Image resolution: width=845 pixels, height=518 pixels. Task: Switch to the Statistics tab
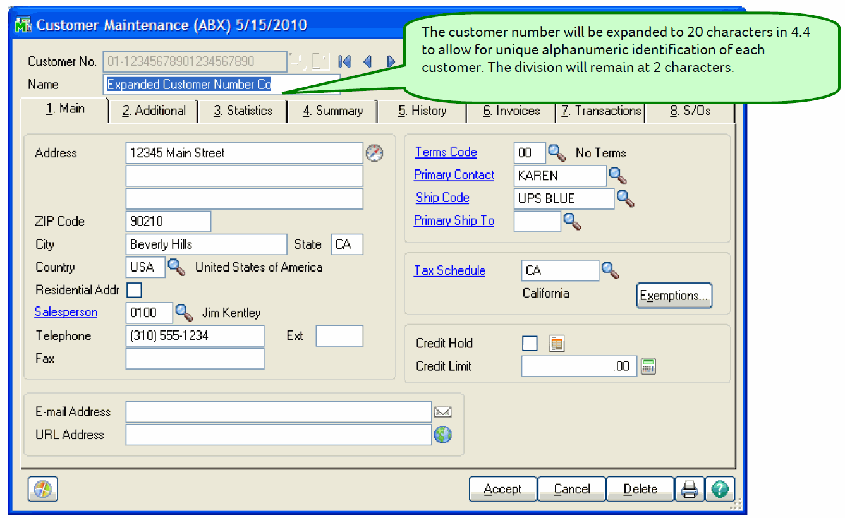tap(243, 111)
